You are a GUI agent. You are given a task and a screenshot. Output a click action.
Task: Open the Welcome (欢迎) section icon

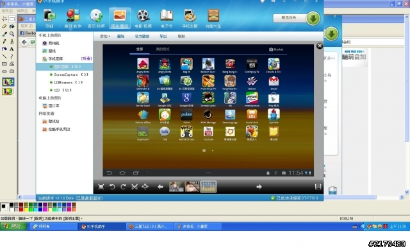click(49, 19)
